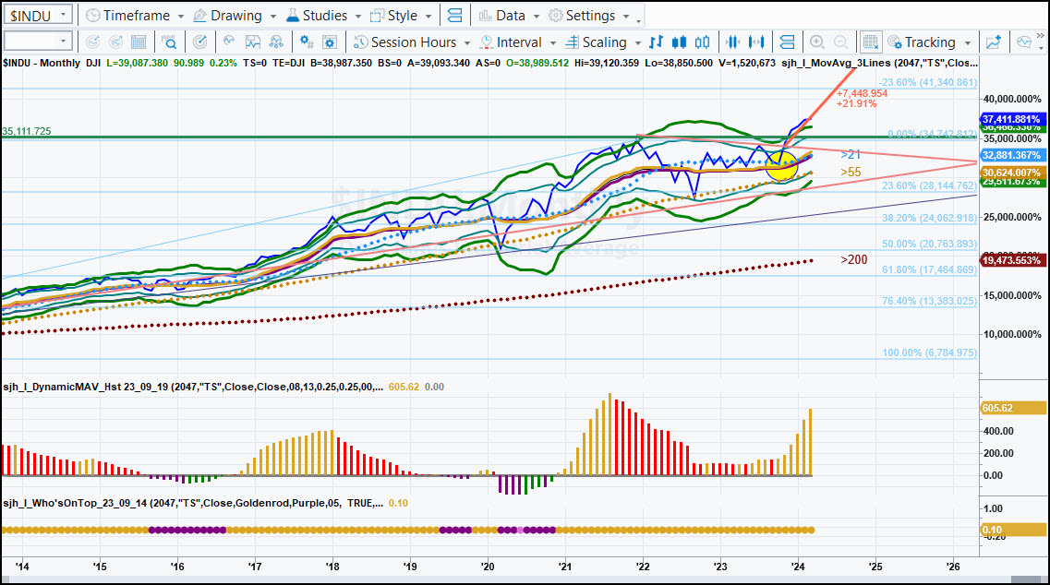Switch to hollow candlestick chart type
1050x585 pixels.
702,42
